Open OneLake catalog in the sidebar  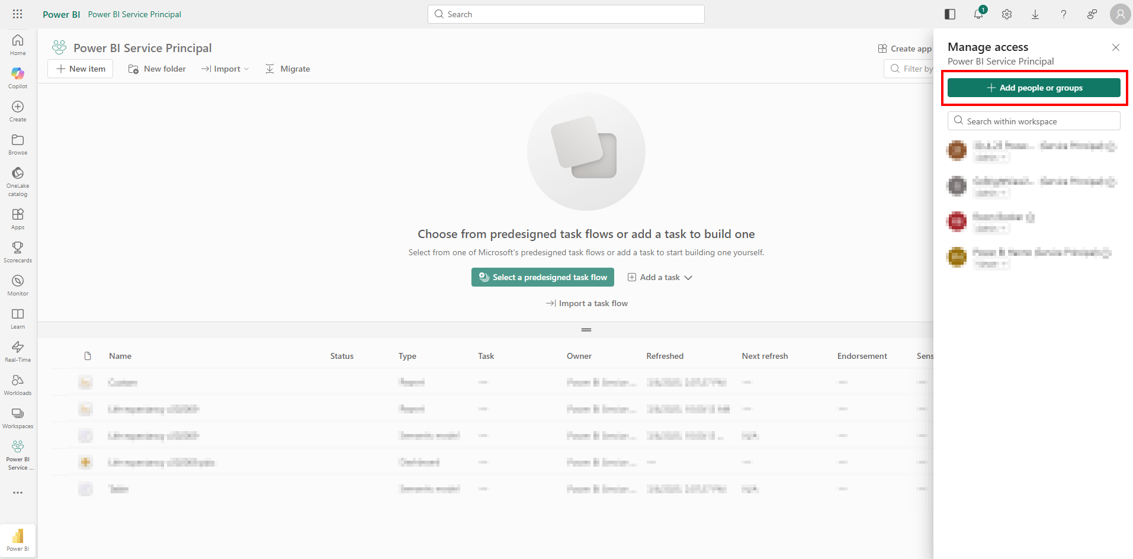[18, 181]
